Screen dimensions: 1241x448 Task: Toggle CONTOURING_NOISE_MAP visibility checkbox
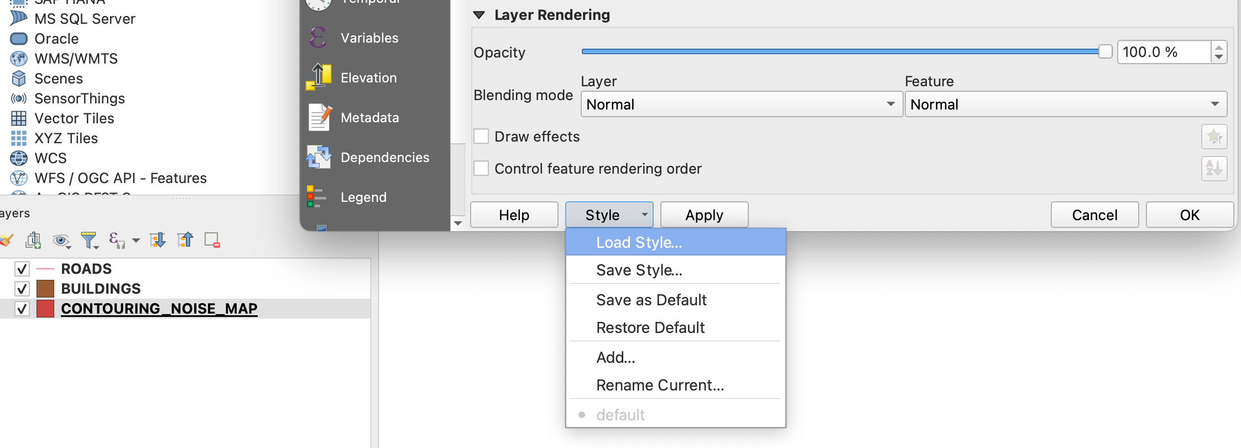[x=22, y=309]
